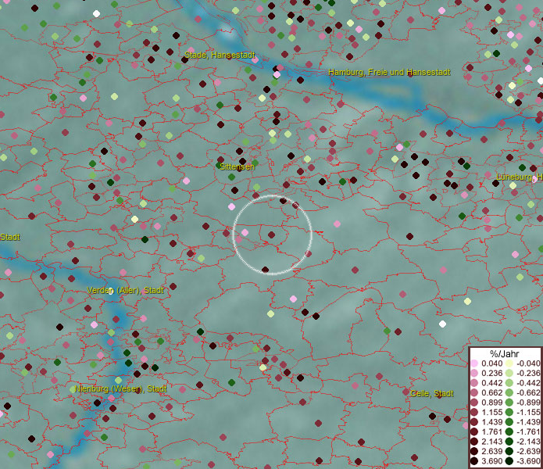
Task: Select the 1.761 legend swatch
Action: click(474, 432)
